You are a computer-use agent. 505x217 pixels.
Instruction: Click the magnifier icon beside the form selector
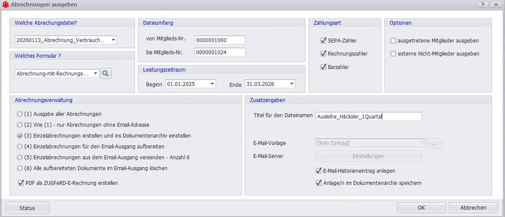pos(106,74)
